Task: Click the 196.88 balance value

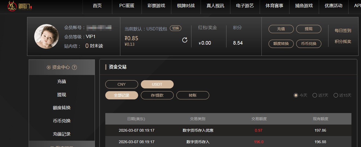Action: click(x=320, y=142)
